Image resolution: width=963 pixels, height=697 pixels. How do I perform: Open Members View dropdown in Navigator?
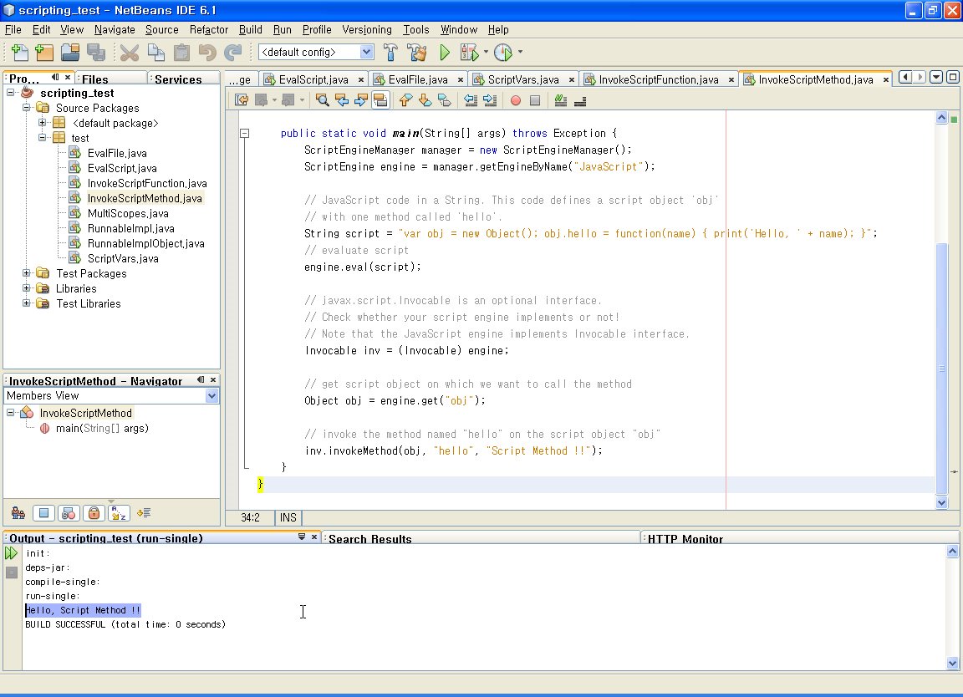(211, 396)
